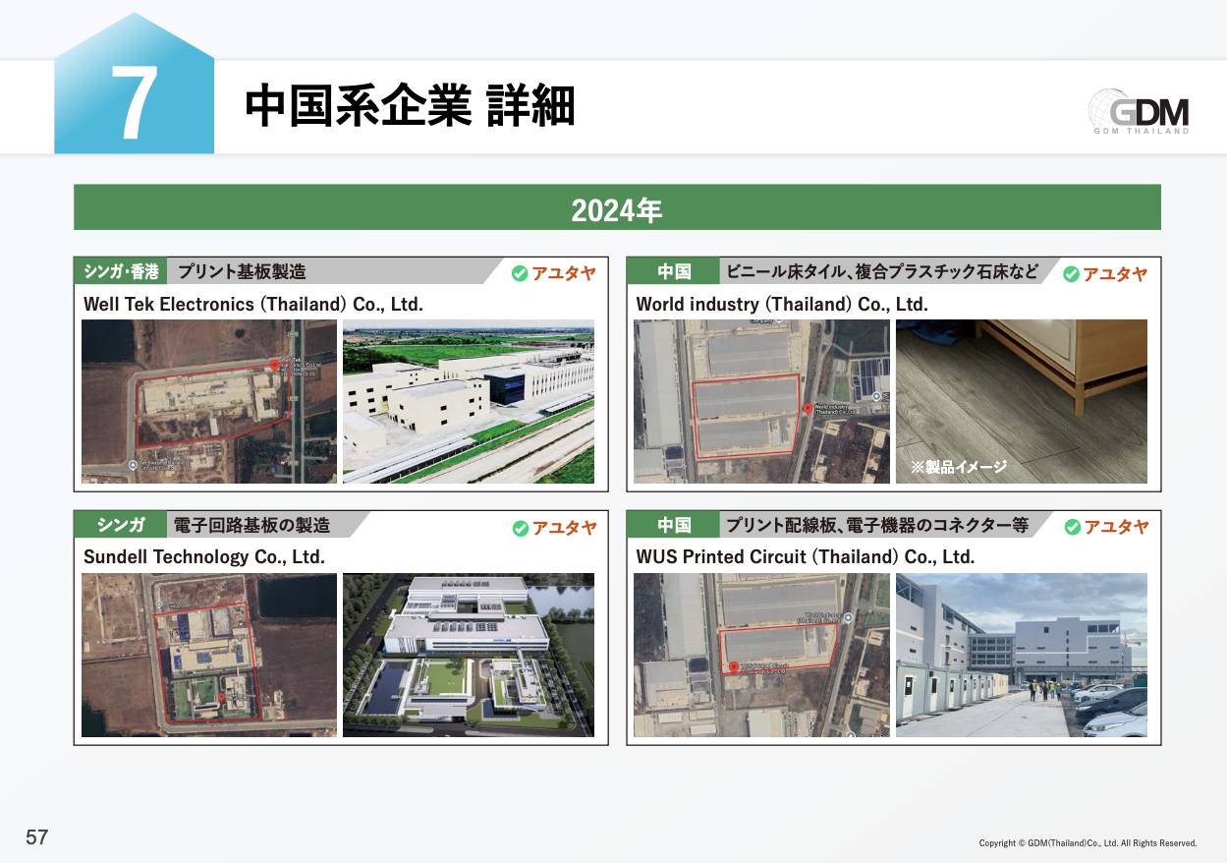Select the "中国" tag on the World industry card
This screenshot has height=863, width=1227.
[x=674, y=271]
